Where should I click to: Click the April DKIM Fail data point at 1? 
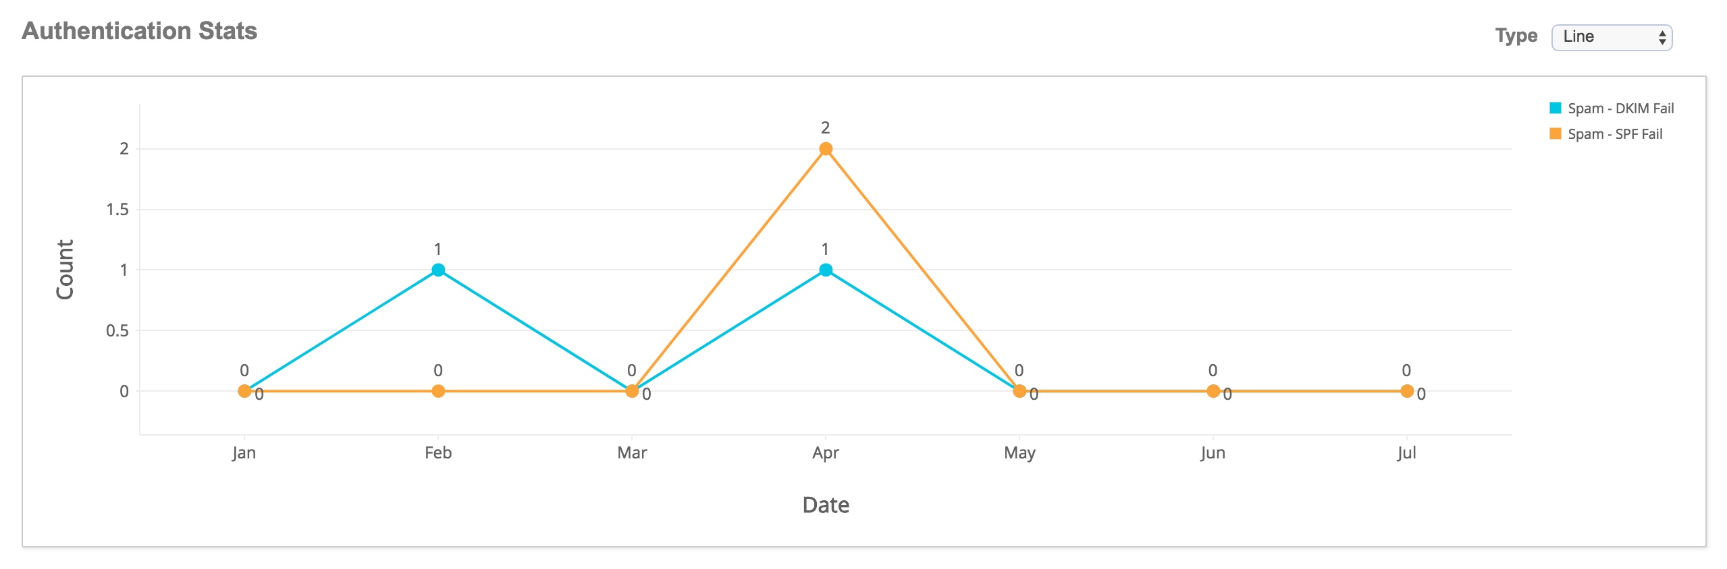(x=825, y=270)
